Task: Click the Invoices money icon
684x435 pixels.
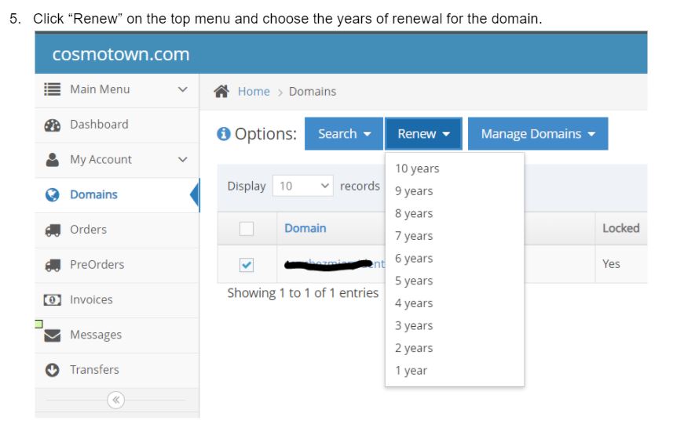Action: pos(53,299)
